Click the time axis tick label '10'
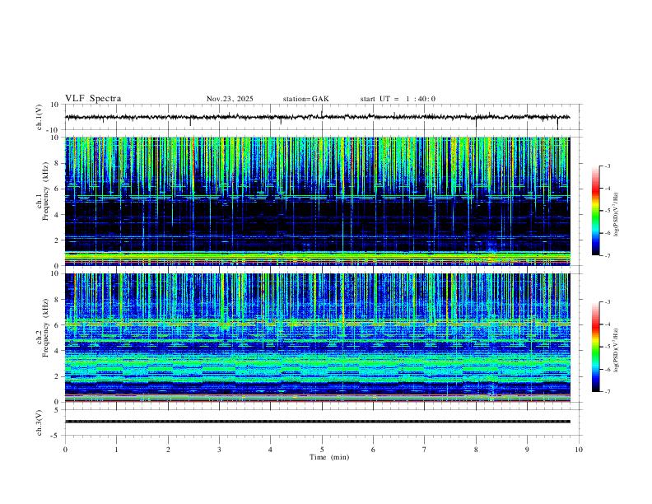This screenshot has width=652, height=504. coord(579,450)
